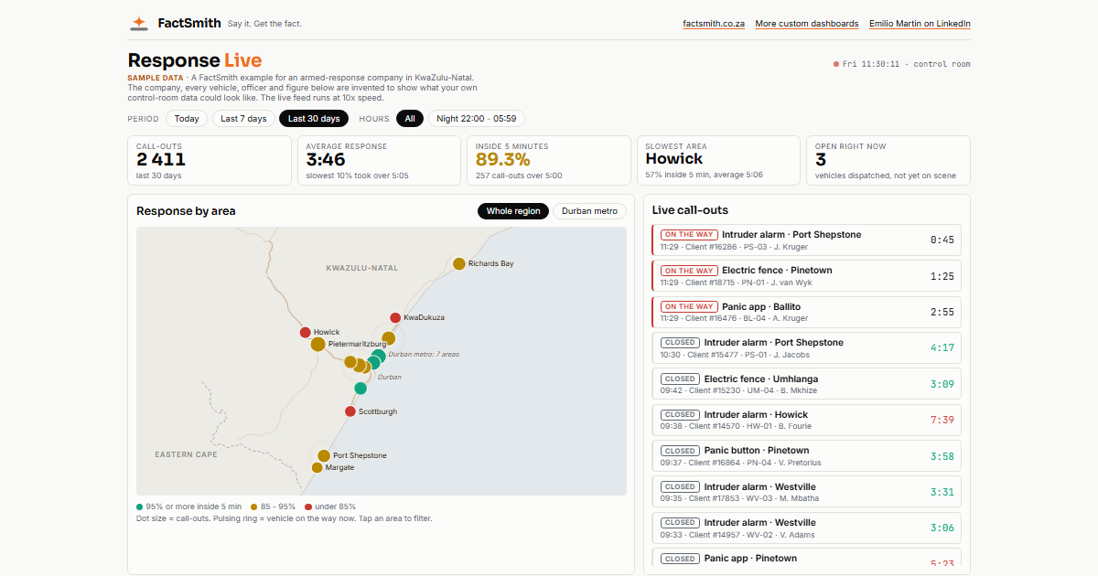Select the KwaDukuza red map dot
This screenshot has height=576, width=1098.
point(395,318)
